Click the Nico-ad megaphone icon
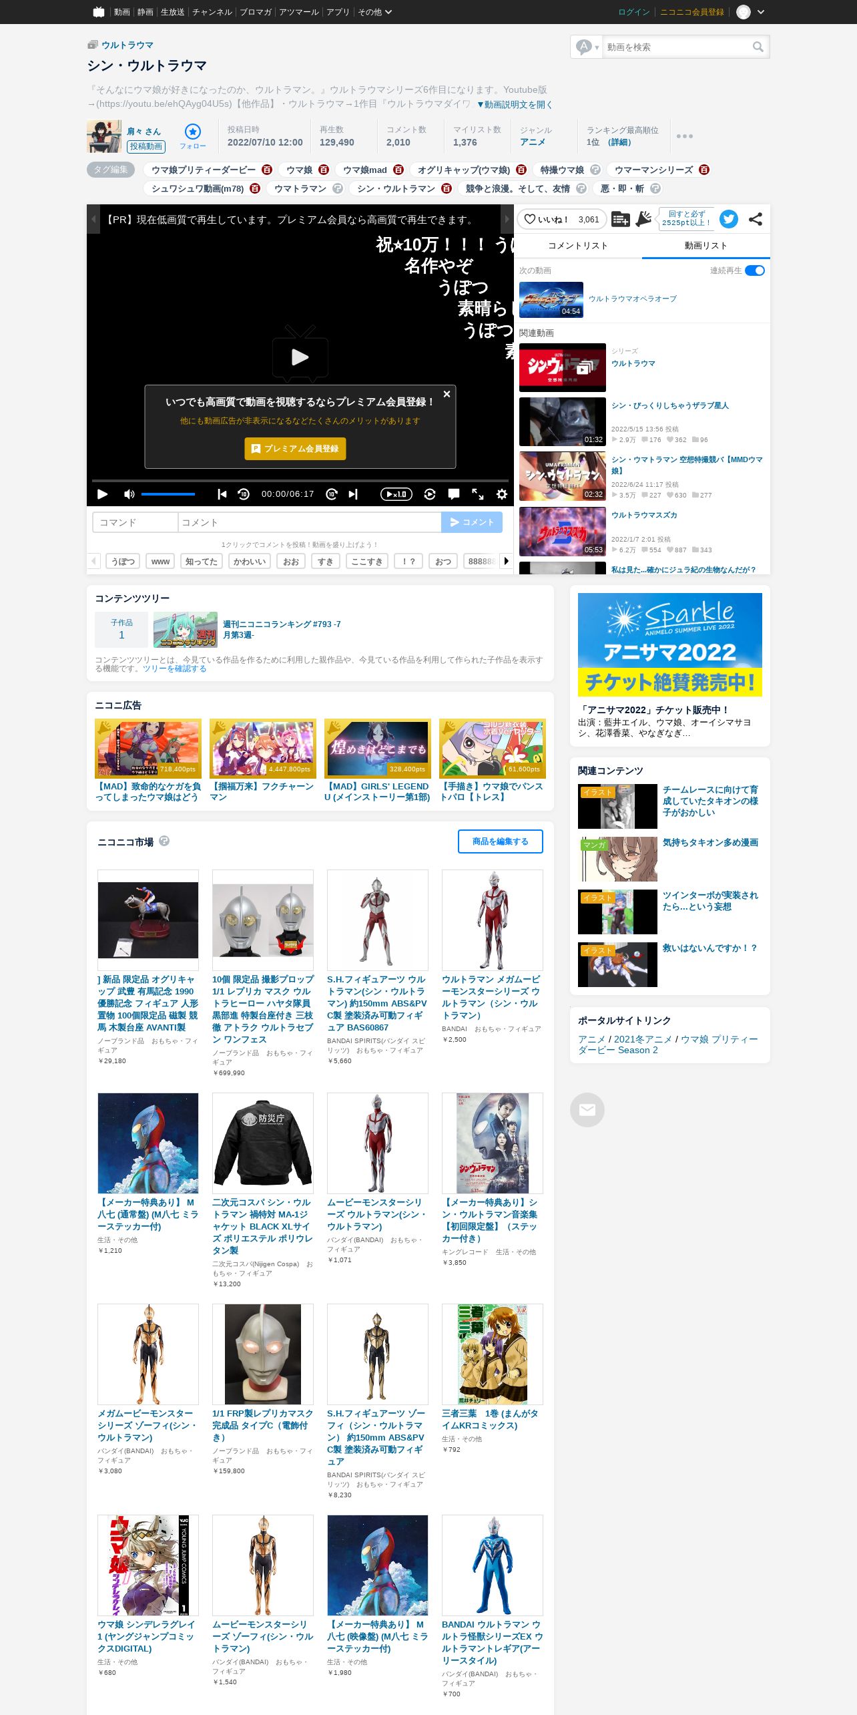Image resolution: width=857 pixels, height=1715 pixels. 644,219
